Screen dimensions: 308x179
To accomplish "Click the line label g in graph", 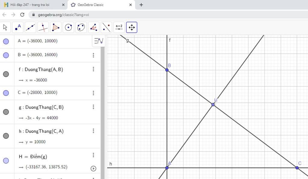I will point(128,40).
